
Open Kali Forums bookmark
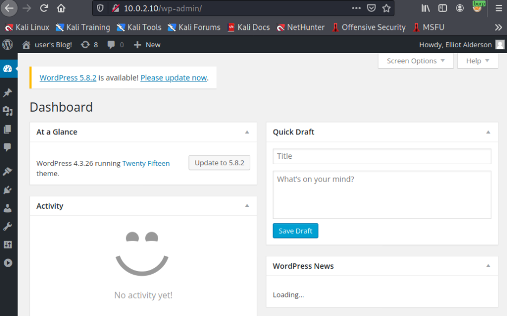[x=194, y=28]
